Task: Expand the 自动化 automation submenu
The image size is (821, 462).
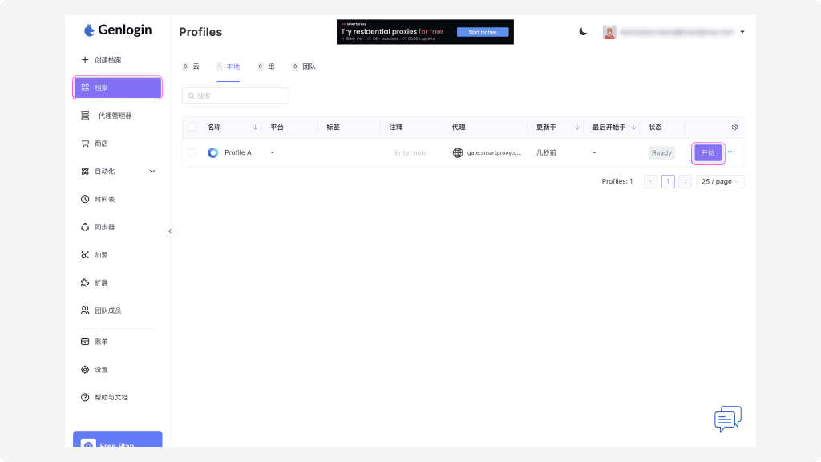Action: [x=152, y=171]
